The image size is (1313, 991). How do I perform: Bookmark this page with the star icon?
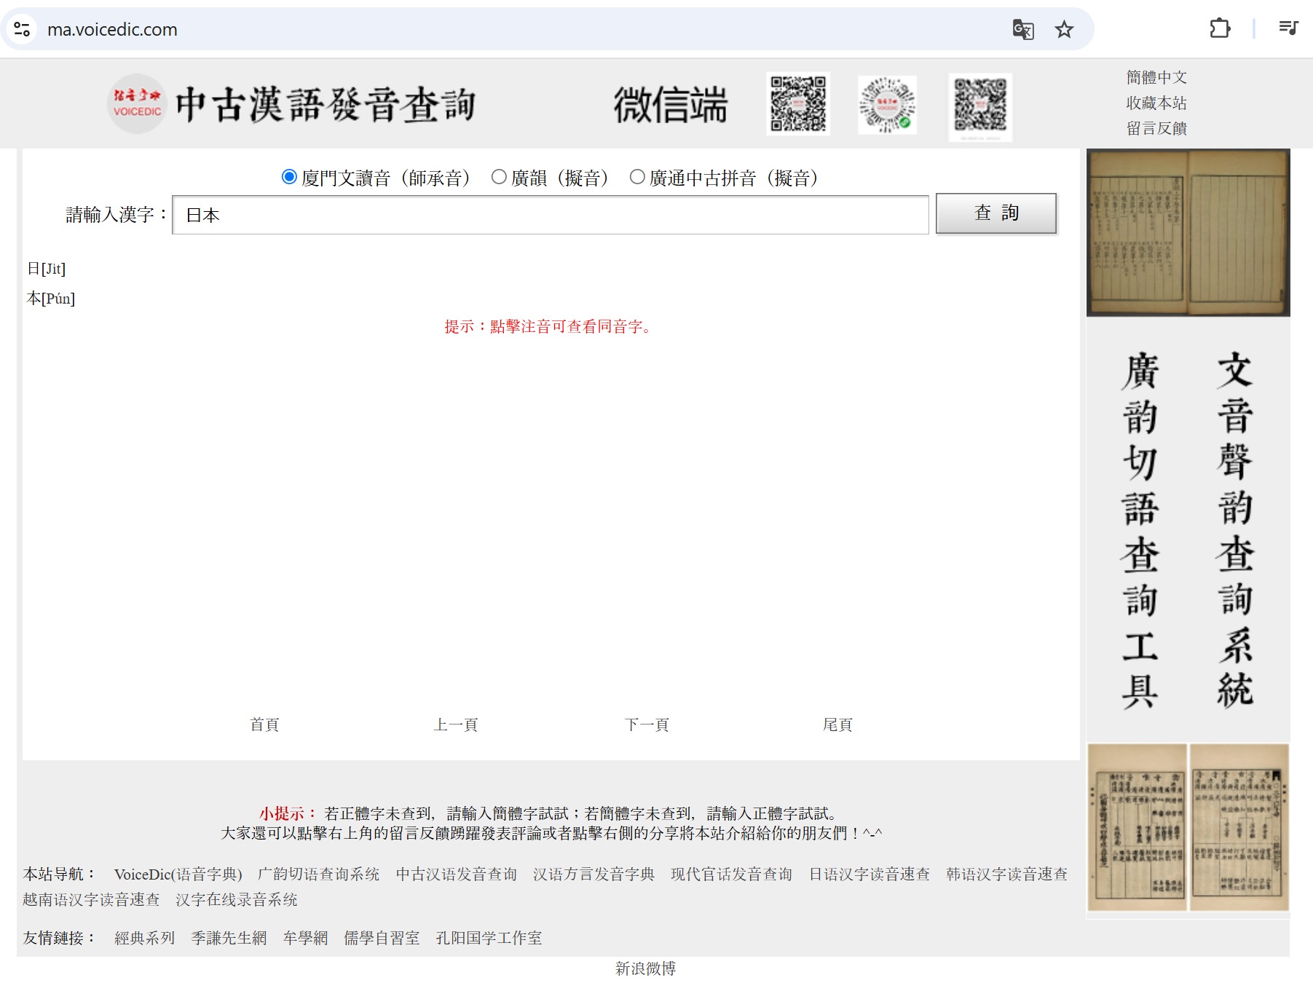pyautogui.click(x=1064, y=29)
